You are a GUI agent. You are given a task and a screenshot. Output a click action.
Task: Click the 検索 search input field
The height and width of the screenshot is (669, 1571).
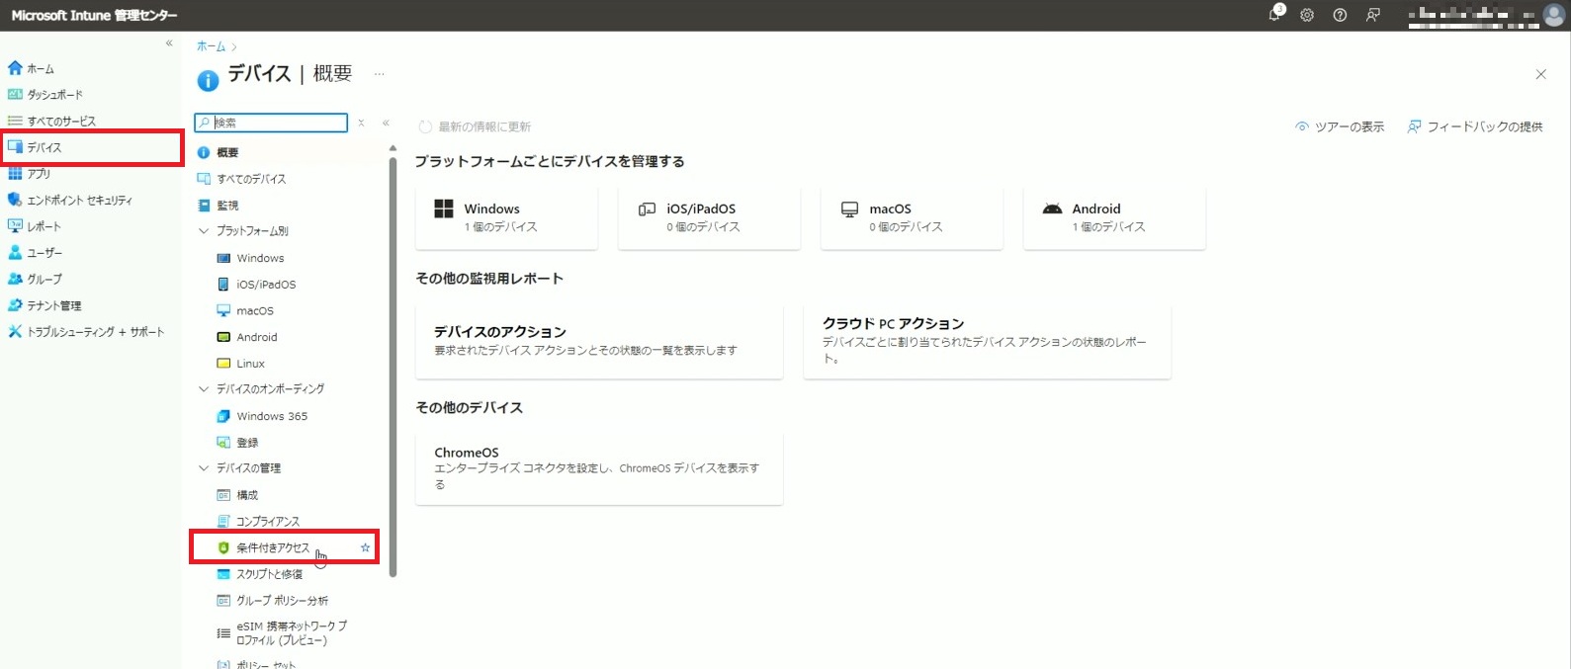tap(271, 123)
